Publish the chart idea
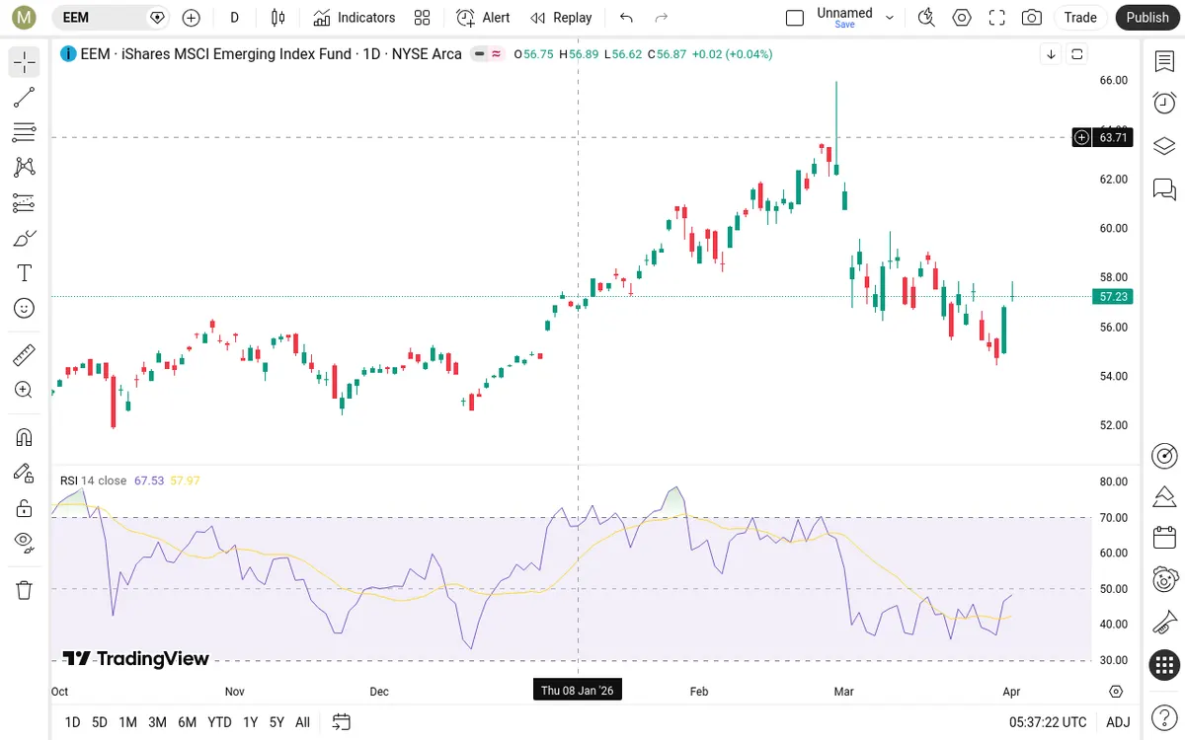Viewport: 1185px width, 740px height. point(1147,18)
